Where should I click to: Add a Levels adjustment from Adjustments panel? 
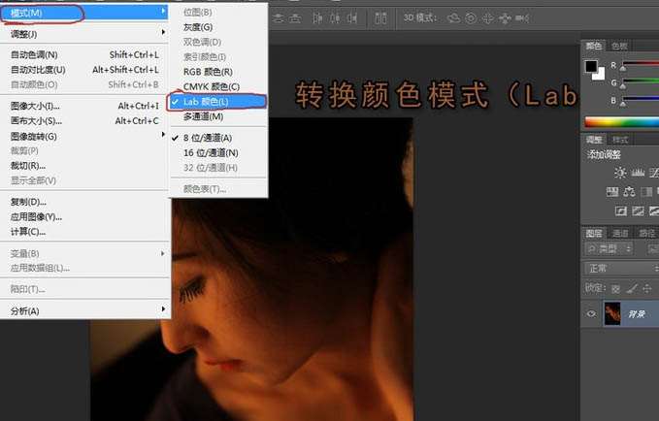[640, 172]
